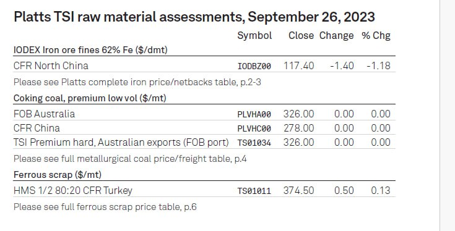Click the TS01011 symbol code

click(254, 191)
